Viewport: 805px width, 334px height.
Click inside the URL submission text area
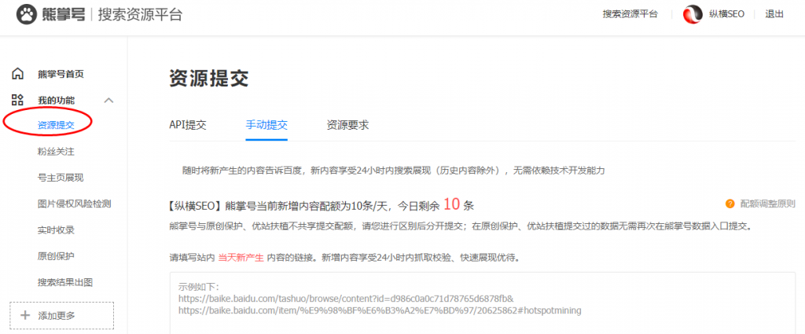pyautogui.click(x=483, y=303)
